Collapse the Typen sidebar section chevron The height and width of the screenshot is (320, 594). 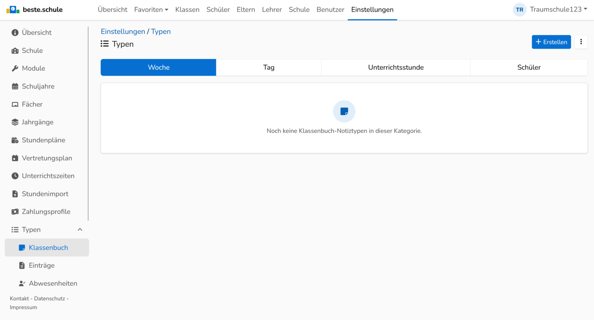click(80, 230)
